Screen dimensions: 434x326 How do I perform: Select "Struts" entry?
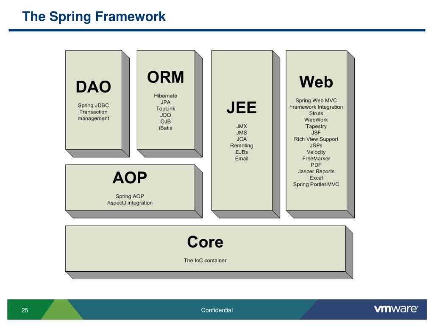(x=316, y=113)
